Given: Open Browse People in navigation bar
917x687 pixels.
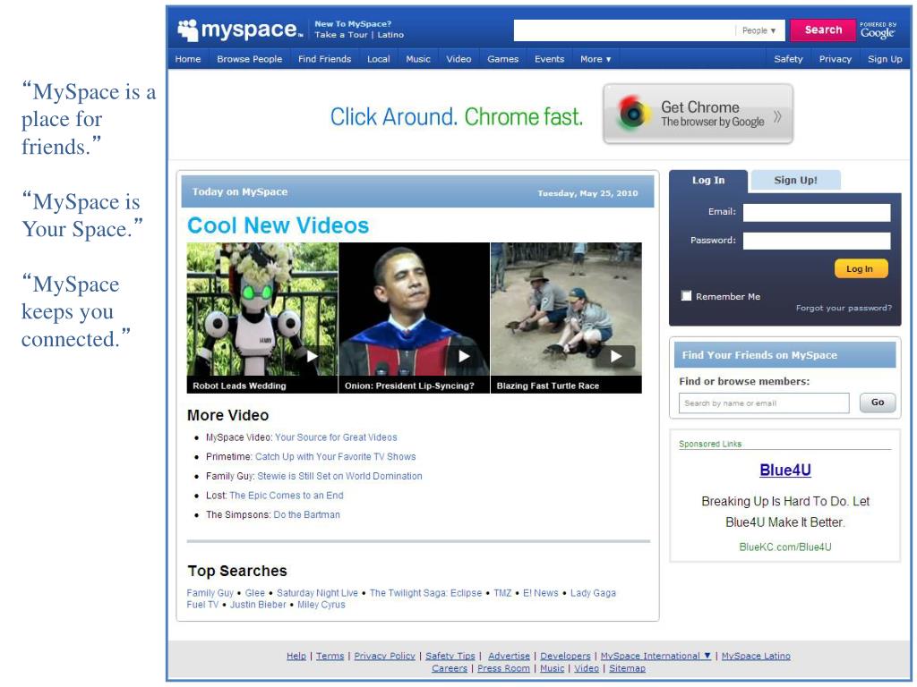Looking at the screenshot, I should (x=249, y=59).
